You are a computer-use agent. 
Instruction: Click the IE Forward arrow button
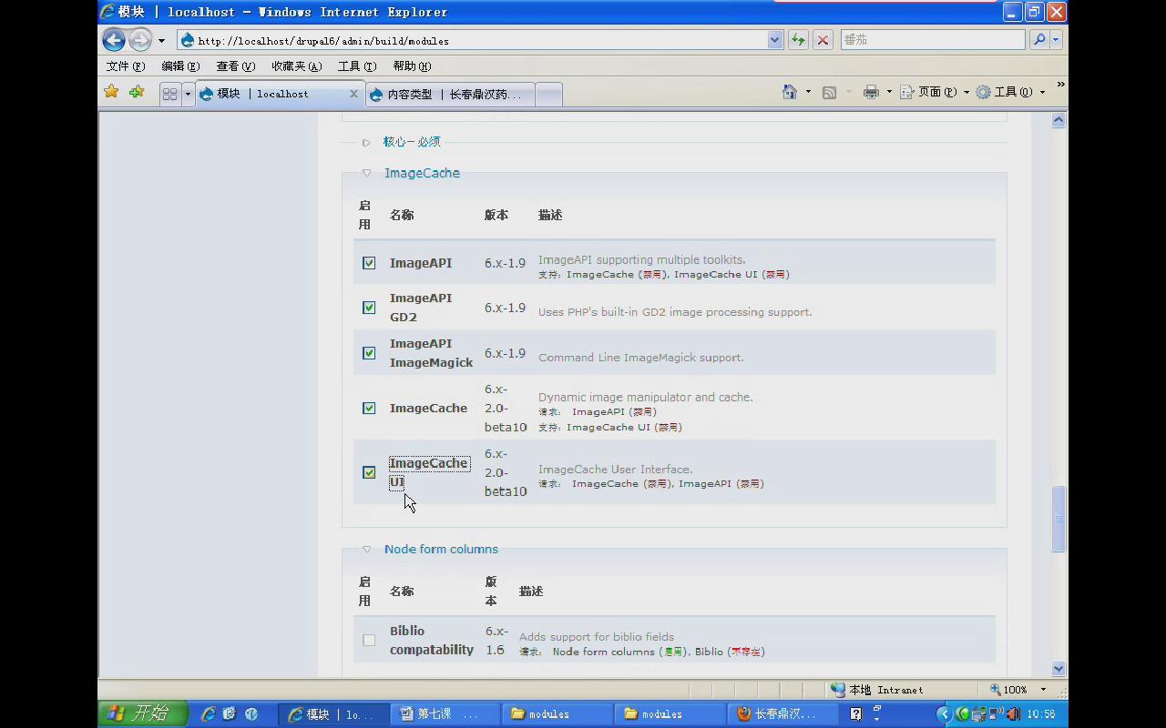tap(139, 40)
